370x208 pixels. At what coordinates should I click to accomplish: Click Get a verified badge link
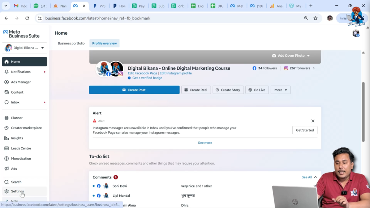click(147, 78)
